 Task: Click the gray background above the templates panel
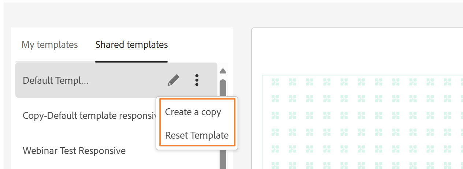click(121, 15)
